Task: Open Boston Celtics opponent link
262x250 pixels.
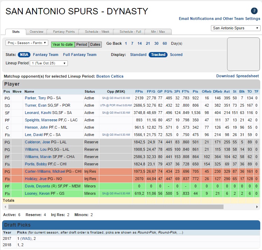Action: pyautogui.click(x=110, y=76)
